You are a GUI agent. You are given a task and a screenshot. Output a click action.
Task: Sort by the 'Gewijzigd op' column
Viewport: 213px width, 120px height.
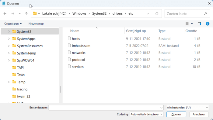pos(136,31)
